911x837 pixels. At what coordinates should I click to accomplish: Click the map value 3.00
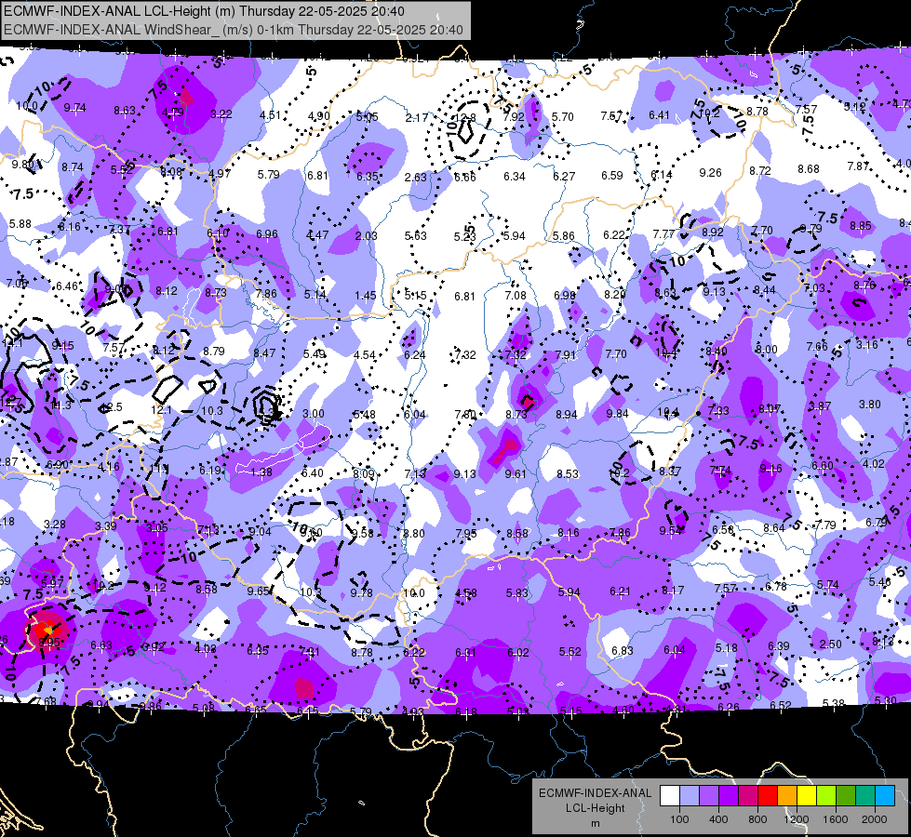[x=314, y=414]
